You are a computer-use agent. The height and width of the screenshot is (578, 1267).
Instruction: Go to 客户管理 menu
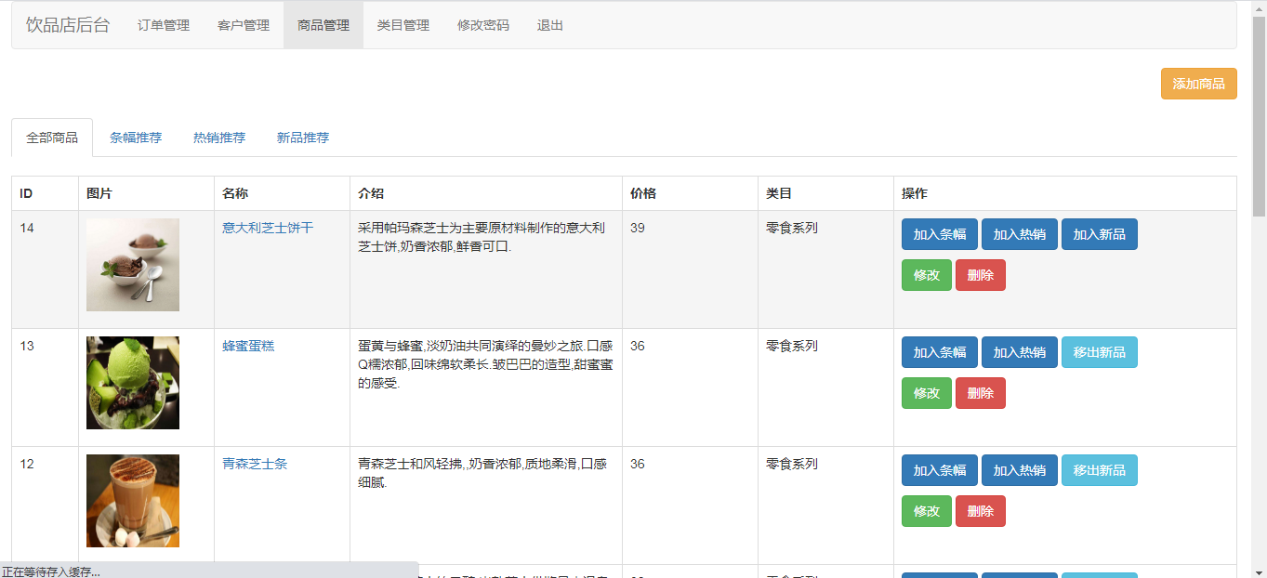(x=244, y=25)
